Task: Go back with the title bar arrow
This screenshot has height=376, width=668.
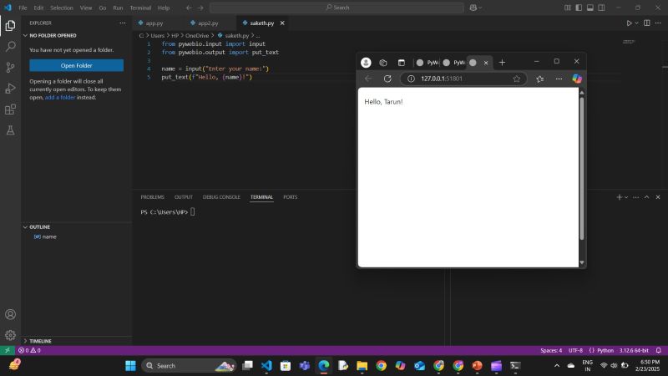Action: click(x=189, y=8)
